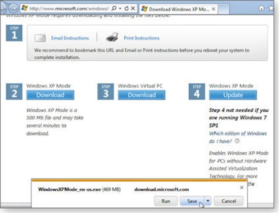279x213 pixels.
Task: Click the Step 2 Windows XP Mode Download button
Action: coord(50,95)
